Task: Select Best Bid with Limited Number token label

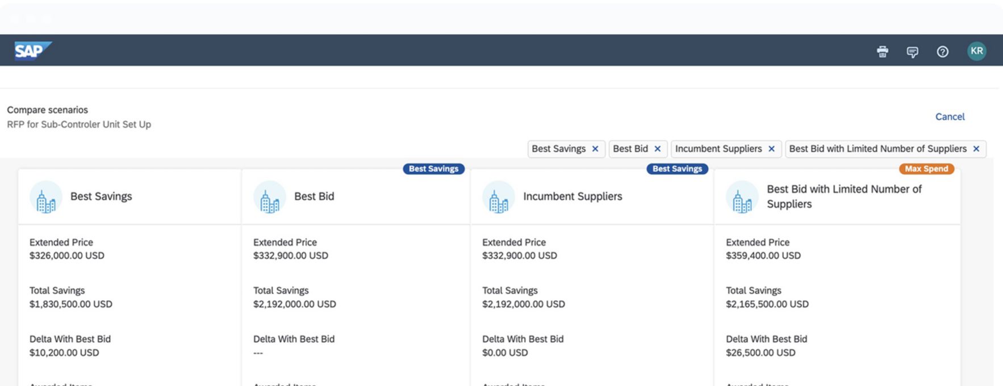Action: 877,149
